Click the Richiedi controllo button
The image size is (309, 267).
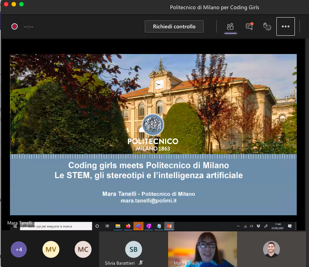[174, 26]
